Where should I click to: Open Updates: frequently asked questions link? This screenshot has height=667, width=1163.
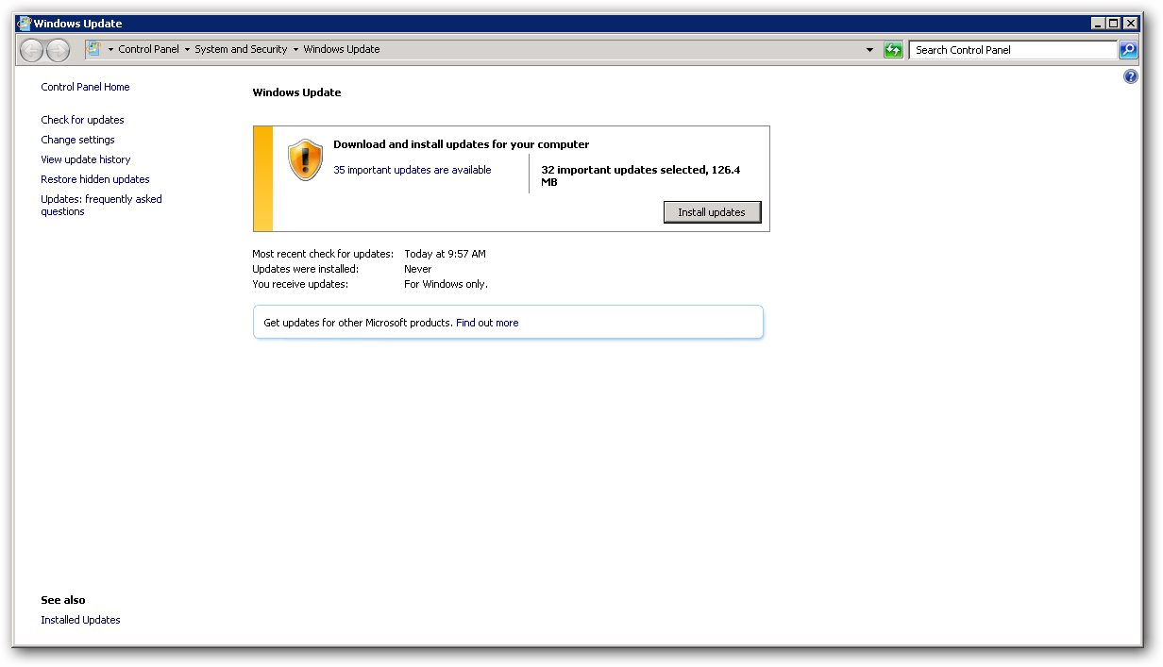[101, 206]
